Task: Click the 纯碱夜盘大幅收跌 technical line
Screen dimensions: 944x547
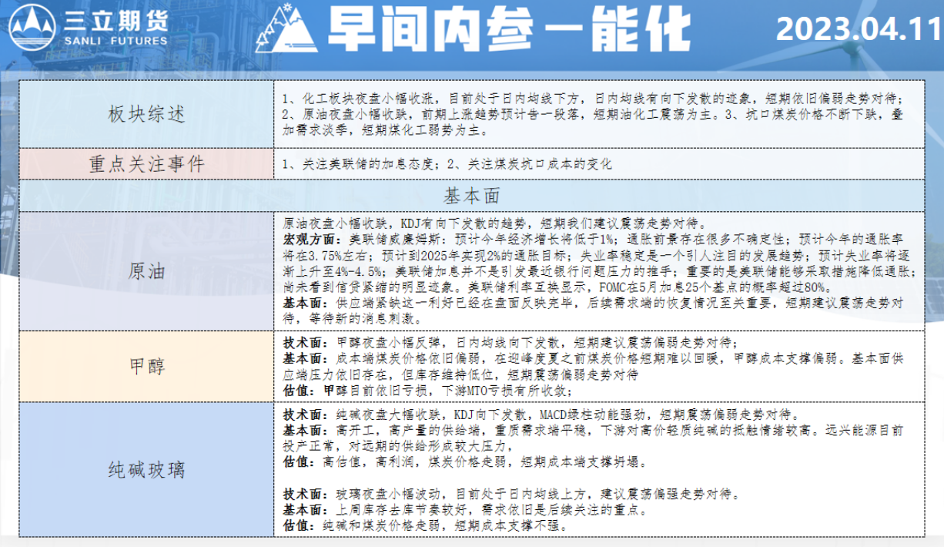Action: click(x=534, y=414)
